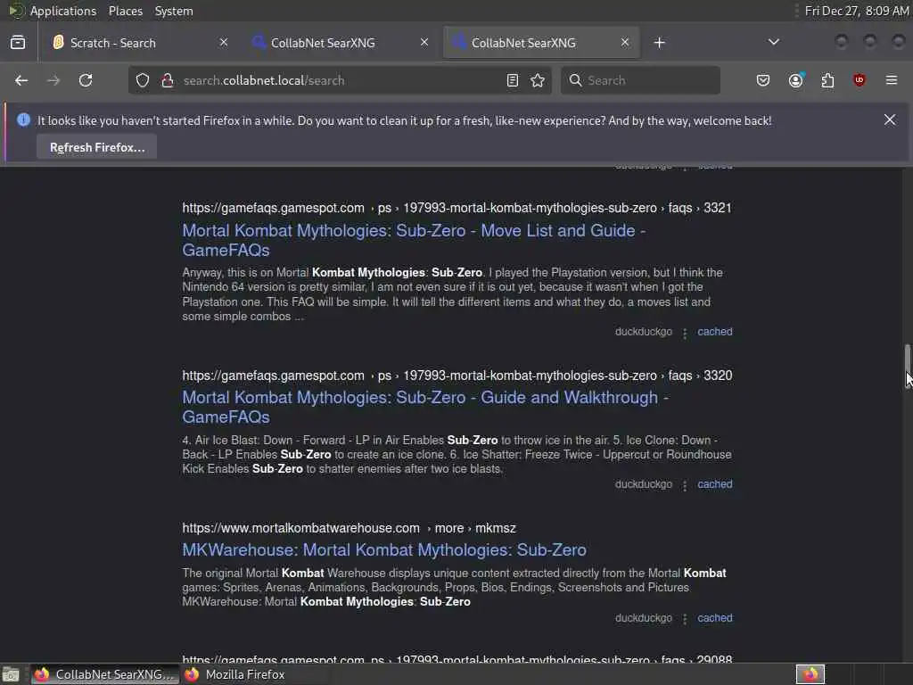Open MKWarehouse Mortal Kombat Mythologies result
The image size is (913, 685).
(x=384, y=549)
